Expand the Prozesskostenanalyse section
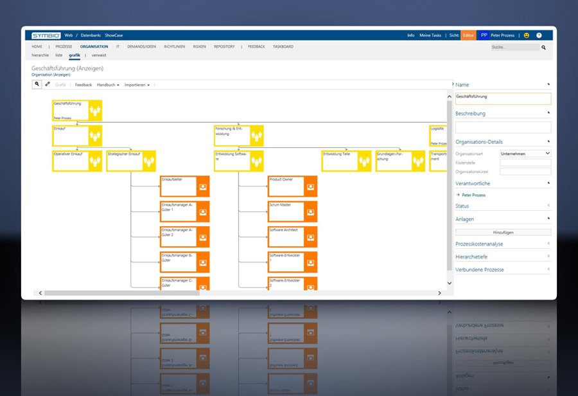 tap(548, 243)
